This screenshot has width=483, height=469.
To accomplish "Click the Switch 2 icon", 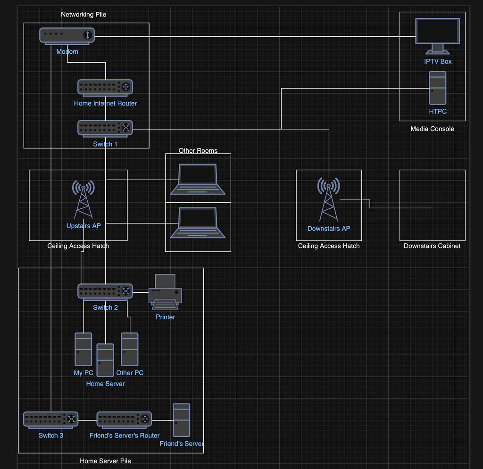I will click(105, 292).
